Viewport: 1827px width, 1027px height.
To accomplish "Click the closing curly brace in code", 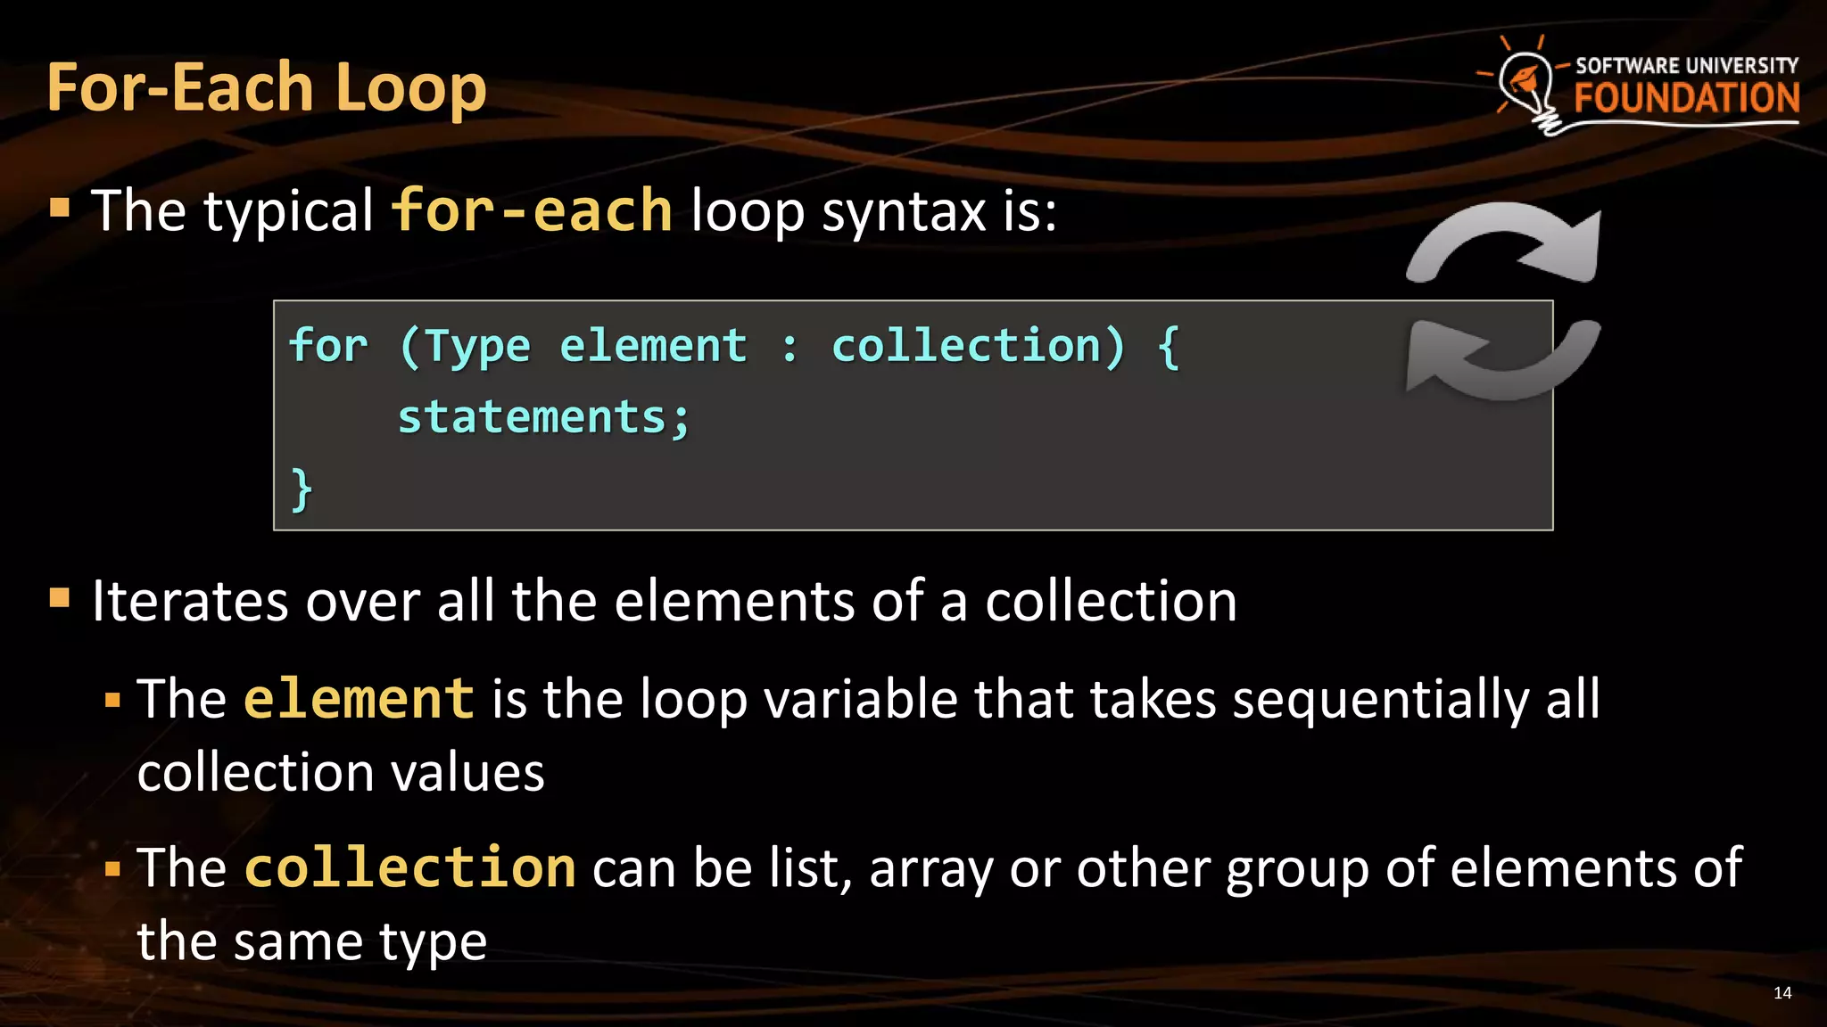I will pyautogui.click(x=302, y=489).
